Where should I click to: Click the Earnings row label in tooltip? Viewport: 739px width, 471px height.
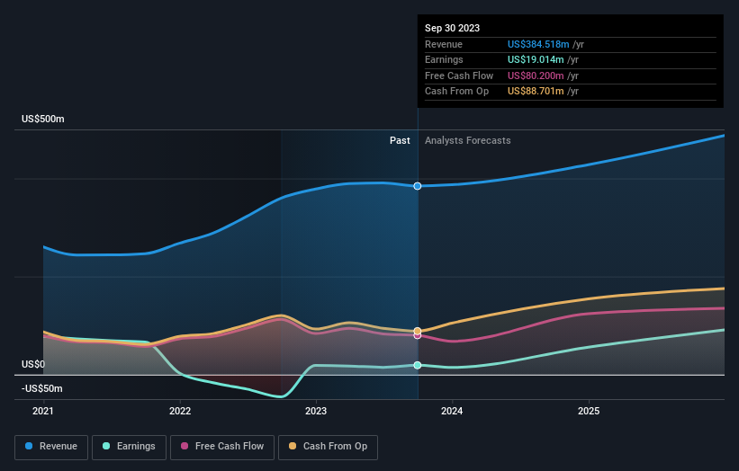[444, 59]
